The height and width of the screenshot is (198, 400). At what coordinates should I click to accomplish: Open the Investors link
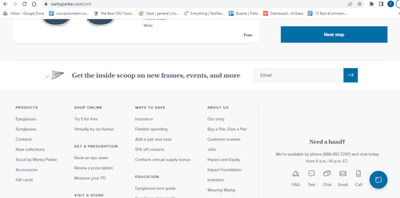tap(215, 180)
